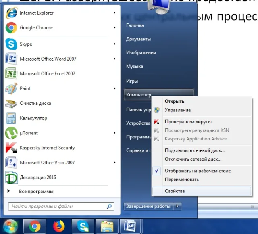
Task: Open Панель управления link
Action: (x=139, y=110)
